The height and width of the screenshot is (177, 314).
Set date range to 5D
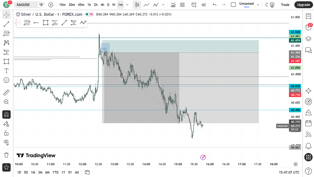pyautogui.click(x=26, y=172)
